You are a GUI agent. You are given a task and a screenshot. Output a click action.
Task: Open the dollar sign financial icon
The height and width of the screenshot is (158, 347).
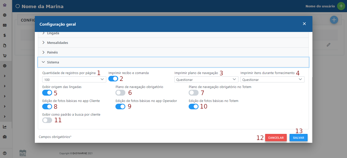click(x=4, y=35)
